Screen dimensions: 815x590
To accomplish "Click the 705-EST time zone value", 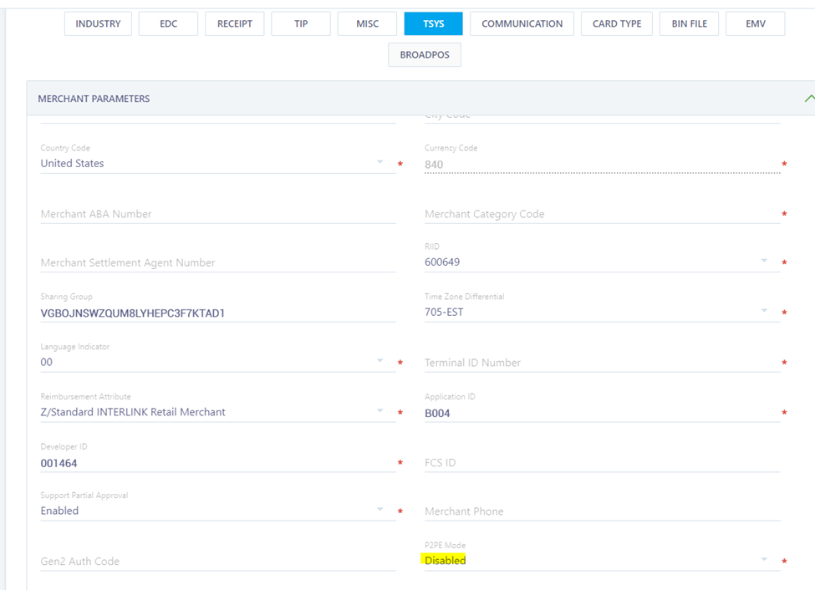I will pyautogui.click(x=444, y=312).
